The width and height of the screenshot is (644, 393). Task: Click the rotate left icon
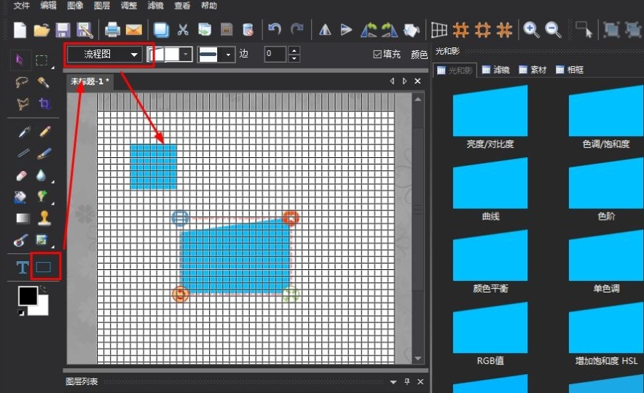tap(369, 30)
